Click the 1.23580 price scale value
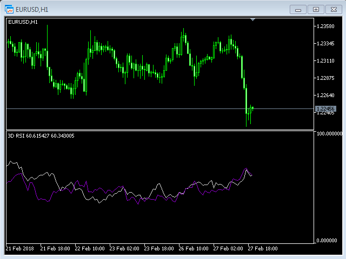Viewport: 346px width, 259px height. tap(325, 26)
